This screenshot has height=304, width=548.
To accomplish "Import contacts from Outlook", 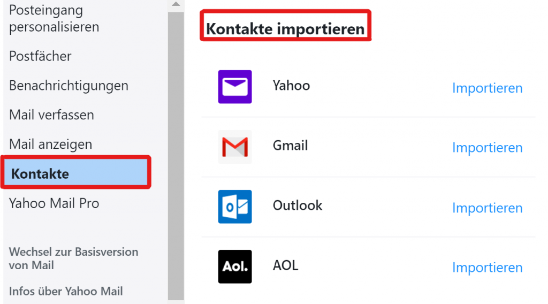I will [487, 208].
